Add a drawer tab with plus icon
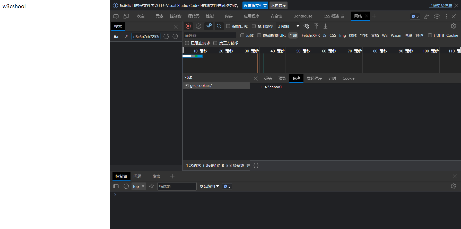 coord(172,176)
